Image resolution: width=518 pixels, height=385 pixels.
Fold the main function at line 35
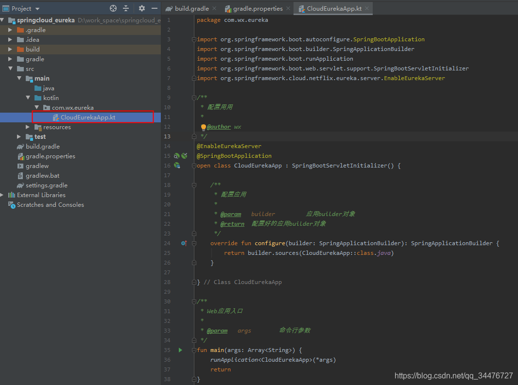coord(194,350)
